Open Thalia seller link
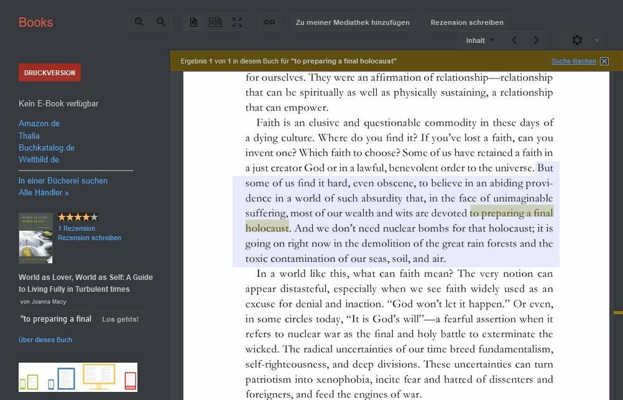 [29, 136]
